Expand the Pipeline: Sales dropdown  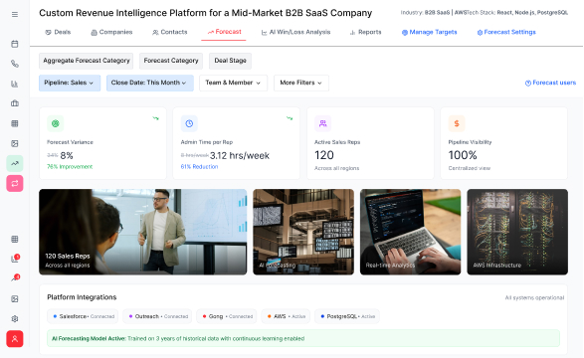click(x=70, y=83)
